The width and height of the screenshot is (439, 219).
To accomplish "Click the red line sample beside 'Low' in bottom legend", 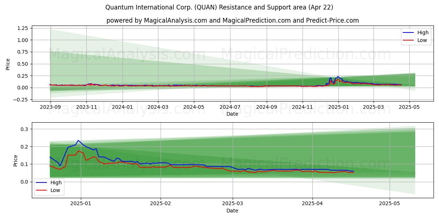I will tap(42, 191).
